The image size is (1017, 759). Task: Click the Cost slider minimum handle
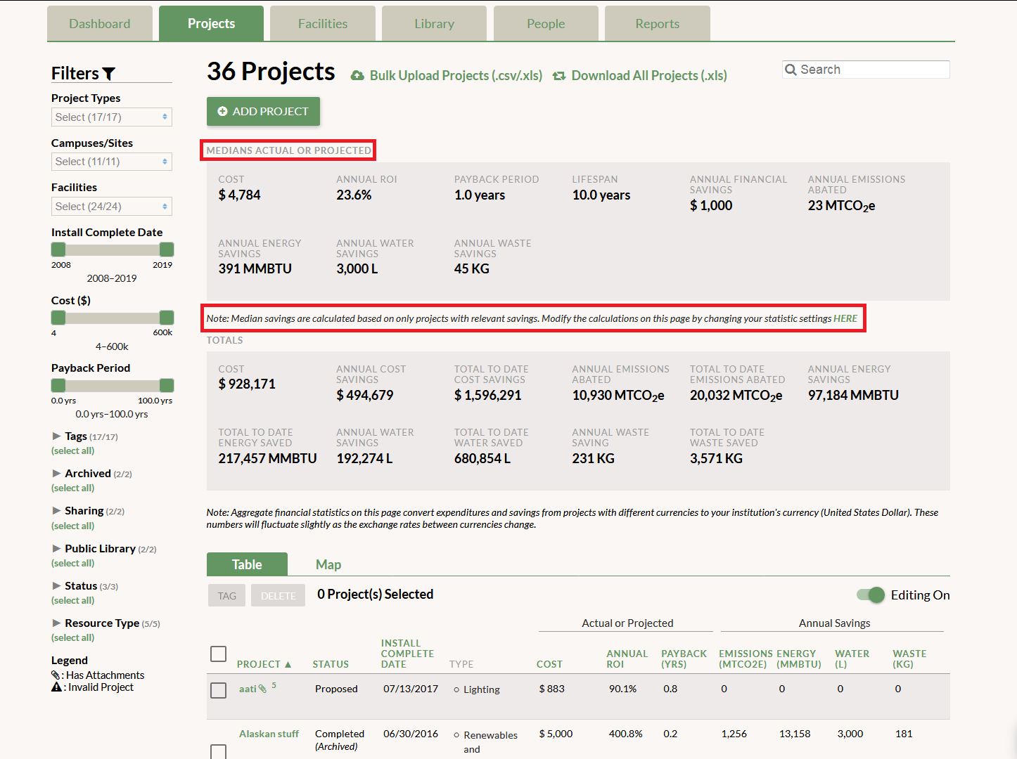(58, 318)
